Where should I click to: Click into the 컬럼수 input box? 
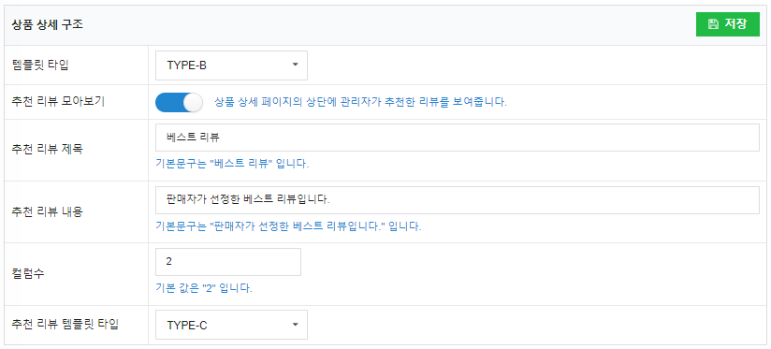[x=228, y=262]
